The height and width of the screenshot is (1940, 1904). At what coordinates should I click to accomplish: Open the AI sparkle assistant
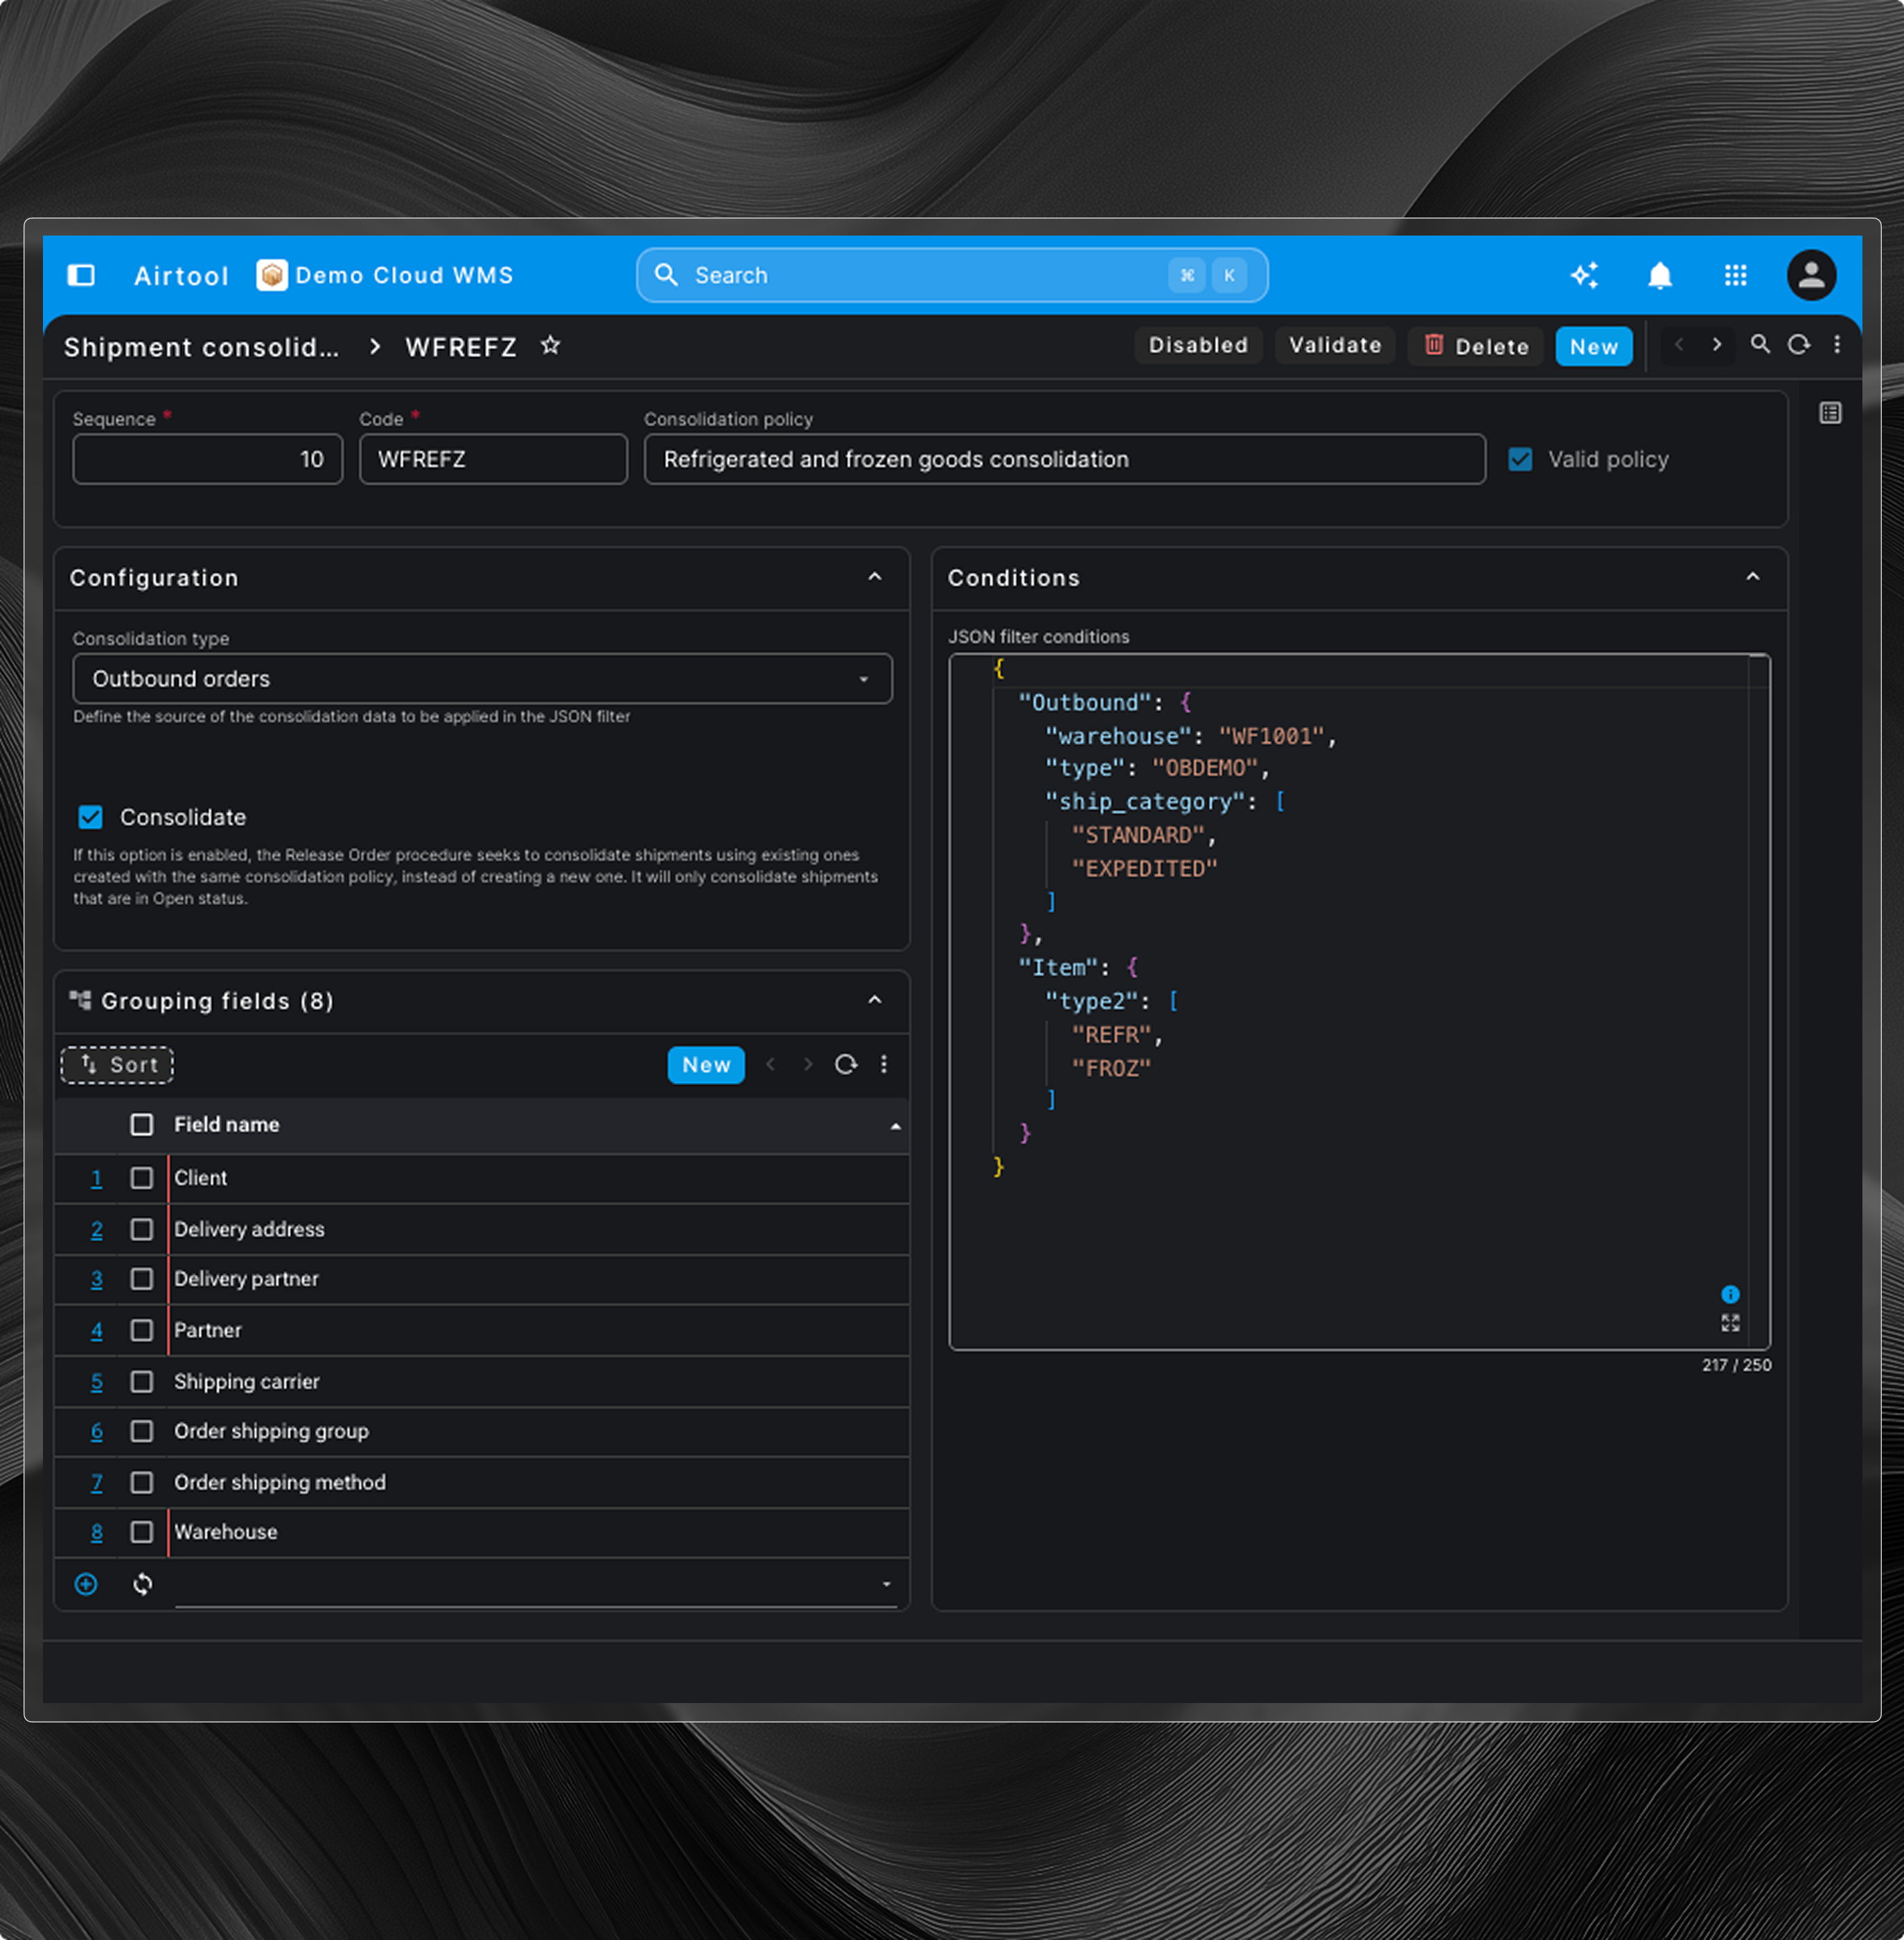coord(1584,275)
